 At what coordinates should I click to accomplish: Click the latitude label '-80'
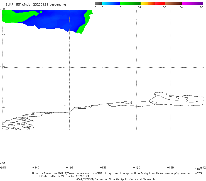pos(3,163)
